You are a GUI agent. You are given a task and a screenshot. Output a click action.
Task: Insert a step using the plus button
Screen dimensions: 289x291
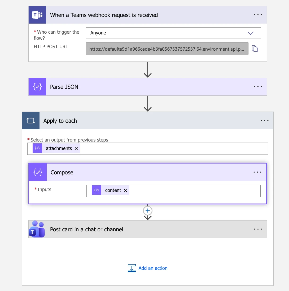pos(148,211)
